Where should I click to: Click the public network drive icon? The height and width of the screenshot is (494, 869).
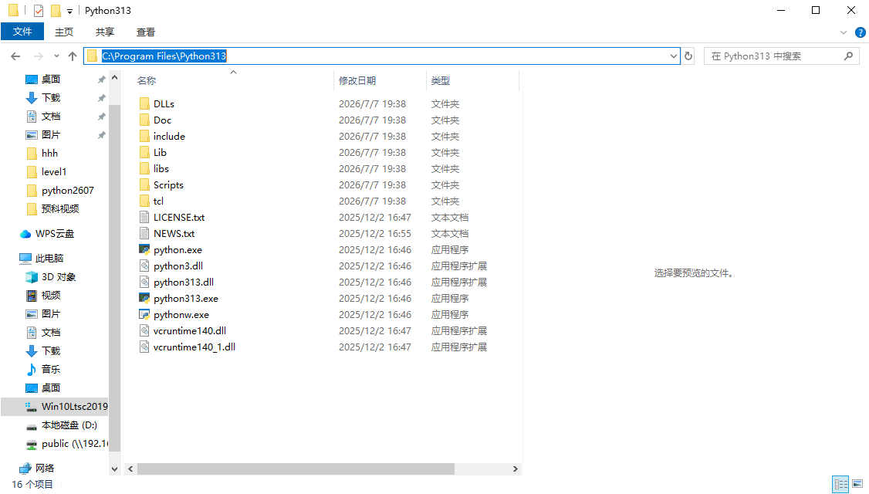tap(32, 444)
